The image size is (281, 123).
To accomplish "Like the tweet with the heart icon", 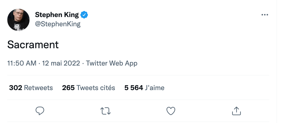I will click(171, 111).
